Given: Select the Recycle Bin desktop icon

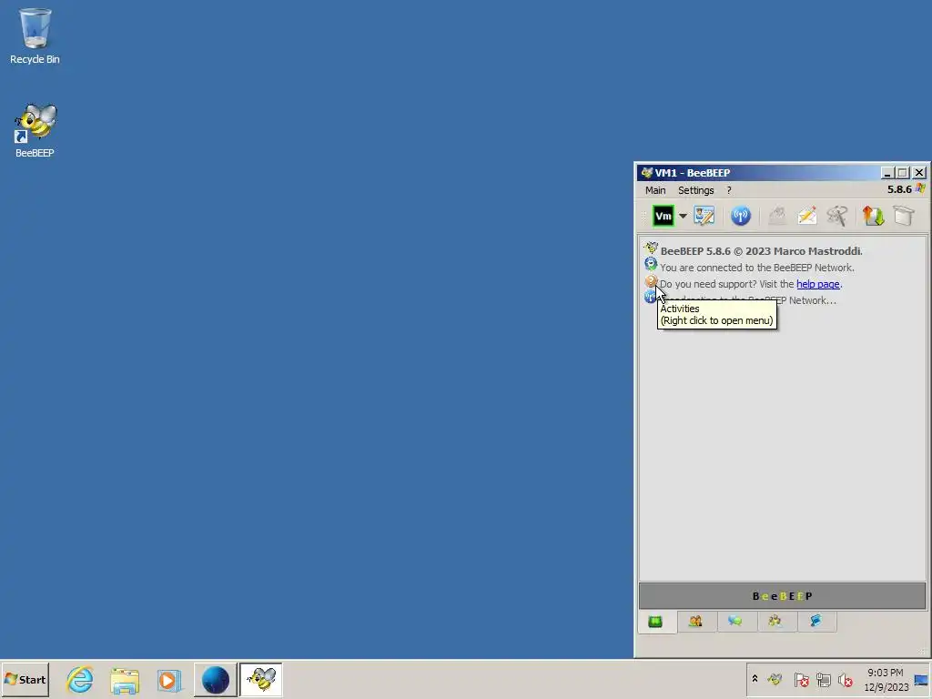Looking at the screenshot, I should click(35, 35).
